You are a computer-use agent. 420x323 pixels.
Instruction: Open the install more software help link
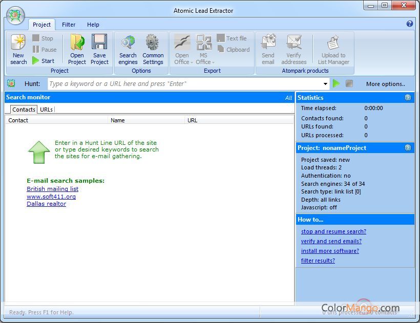pyautogui.click(x=330, y=251)
